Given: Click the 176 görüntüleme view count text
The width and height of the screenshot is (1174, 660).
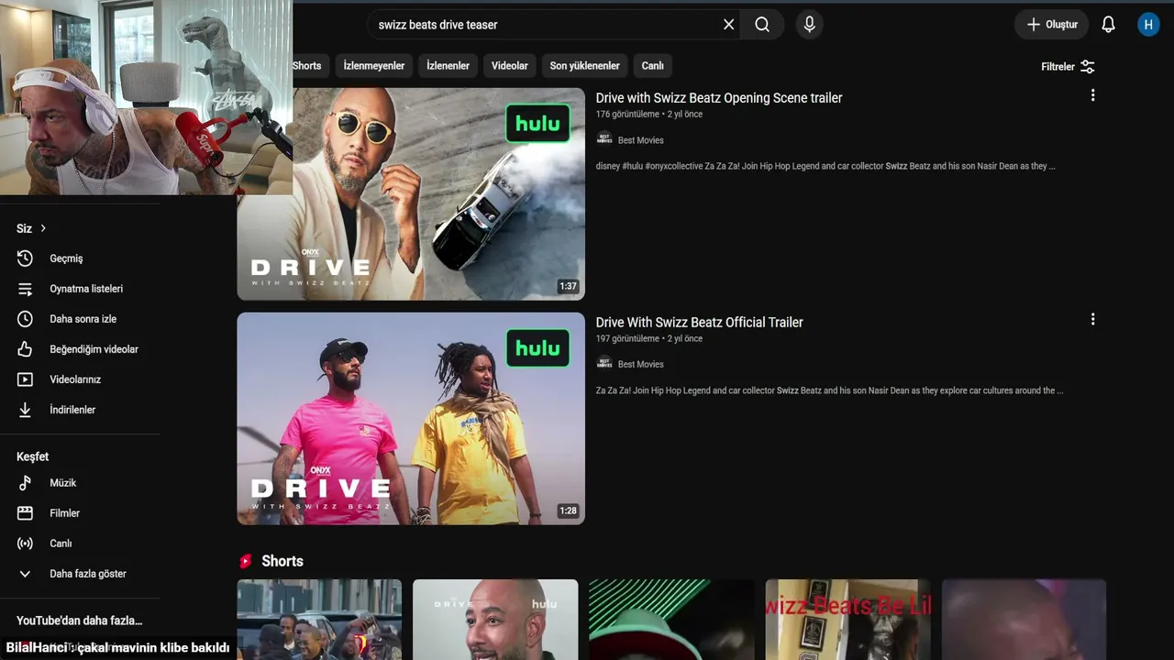Looking at the screenshot, I should (x=628, y=115).
